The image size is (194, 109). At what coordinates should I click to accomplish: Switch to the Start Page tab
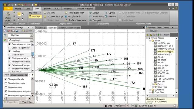coord(41,28)
